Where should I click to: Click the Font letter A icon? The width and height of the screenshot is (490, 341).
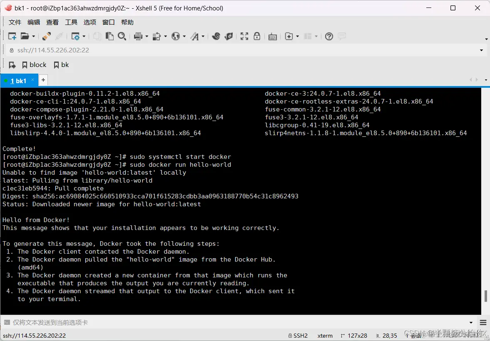(195, 36)
